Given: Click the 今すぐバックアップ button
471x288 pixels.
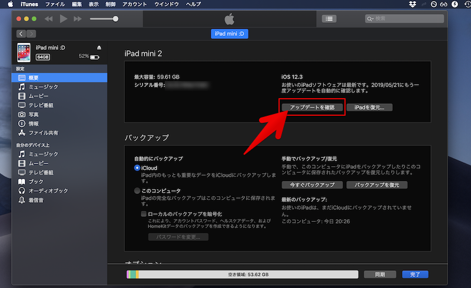Looking at the screenshot, I should point(312,185).
